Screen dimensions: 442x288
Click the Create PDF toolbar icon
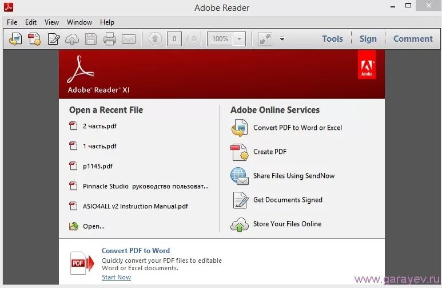[x=34, y=39]
